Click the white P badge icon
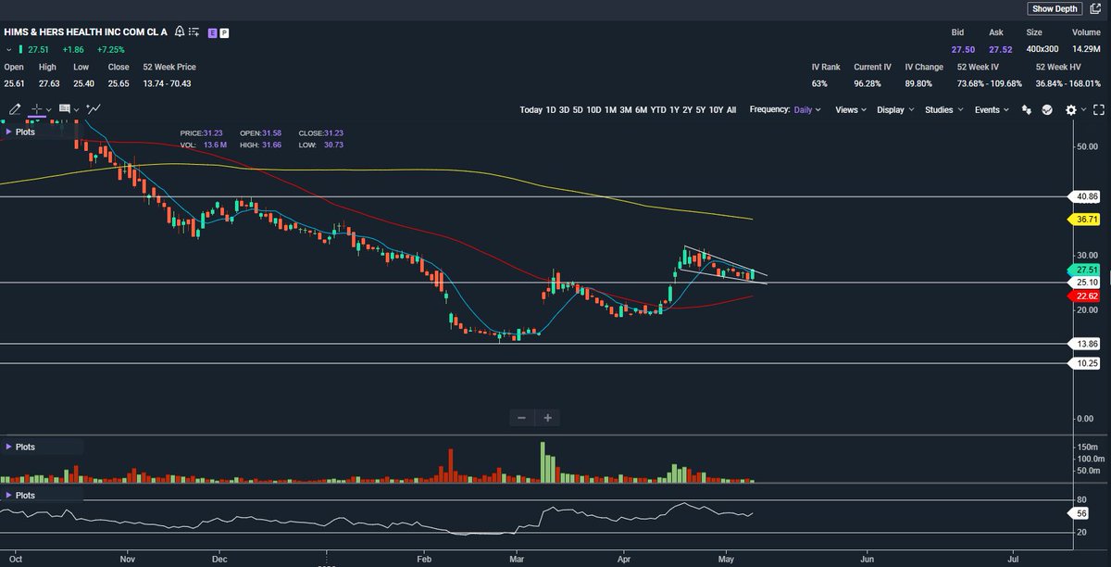Image resolution: width=1111 pixels, height=567 pixels. pyautogui.click(x=224, y=32)
